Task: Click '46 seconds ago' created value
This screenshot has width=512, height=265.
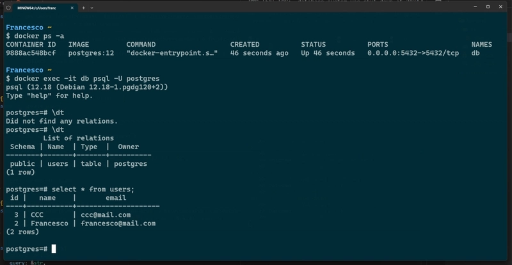Action: (x=259, y=53)
